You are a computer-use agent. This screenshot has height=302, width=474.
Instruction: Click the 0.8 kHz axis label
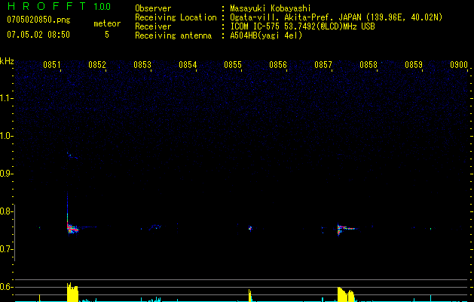click(x=6, y=211)
